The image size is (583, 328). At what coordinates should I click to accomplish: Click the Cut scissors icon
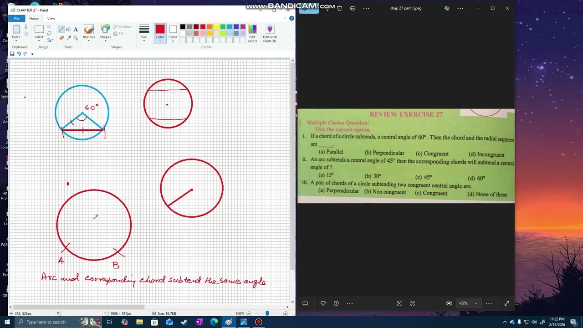[x=26, y=27]
